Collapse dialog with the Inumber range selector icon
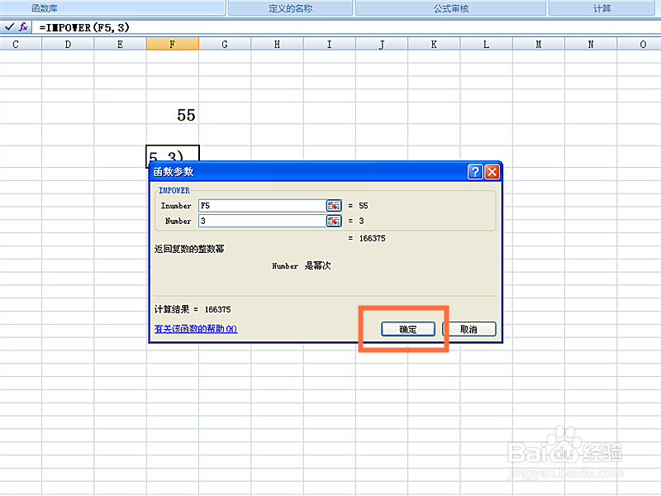The height and width of the screenshot is (496, 661). tap(334, 205)
